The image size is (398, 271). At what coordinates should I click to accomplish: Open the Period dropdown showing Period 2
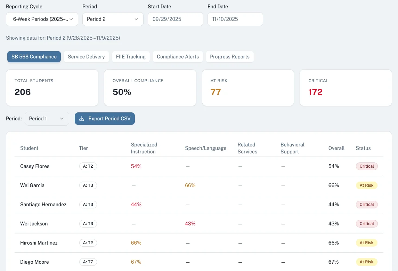[x=113, y=19]
